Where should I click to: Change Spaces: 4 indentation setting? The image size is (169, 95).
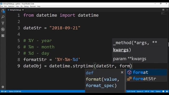coord(140,92)
